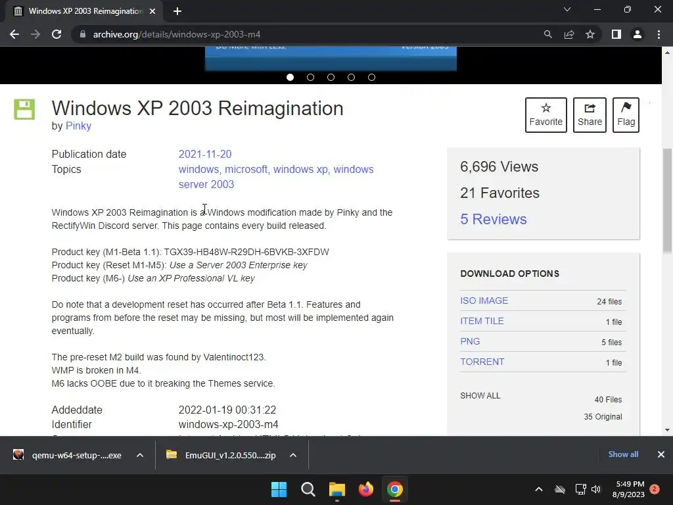Open the 'windows' topic link
Viewport: 673px width, 505px height.
point(198,169)
